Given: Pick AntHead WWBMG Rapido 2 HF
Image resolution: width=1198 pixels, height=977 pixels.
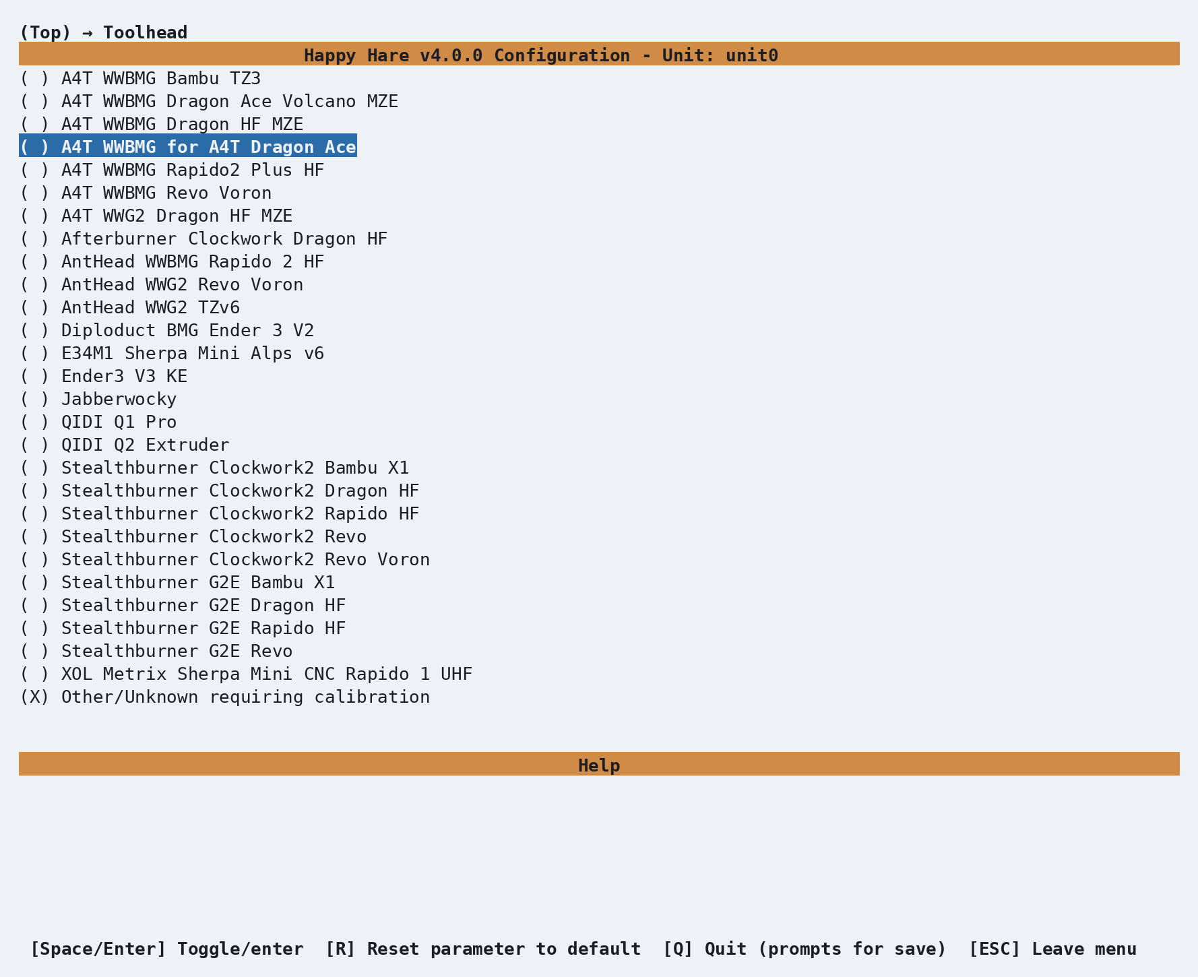Looking at the screenshot, I should pos(172,261).
